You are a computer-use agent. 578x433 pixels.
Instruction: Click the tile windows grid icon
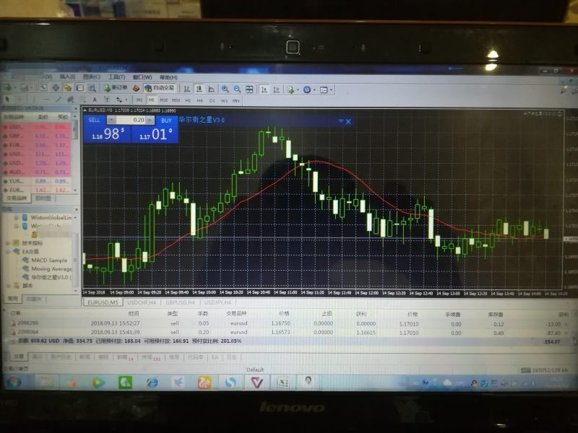click(x=249, y=89)
